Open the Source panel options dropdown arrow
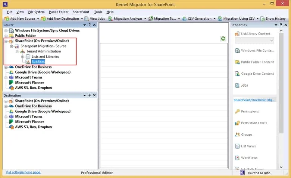This screenshot has width=291, height=178. click(85, 25)
